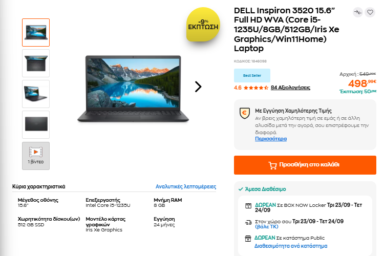384x256 pixels.
Task: Open the 84 Αξιολογήσεις reviews link
Action: click(x=290, y=88)
